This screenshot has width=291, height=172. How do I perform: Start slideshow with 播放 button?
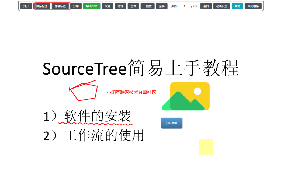tap(148, 6)
